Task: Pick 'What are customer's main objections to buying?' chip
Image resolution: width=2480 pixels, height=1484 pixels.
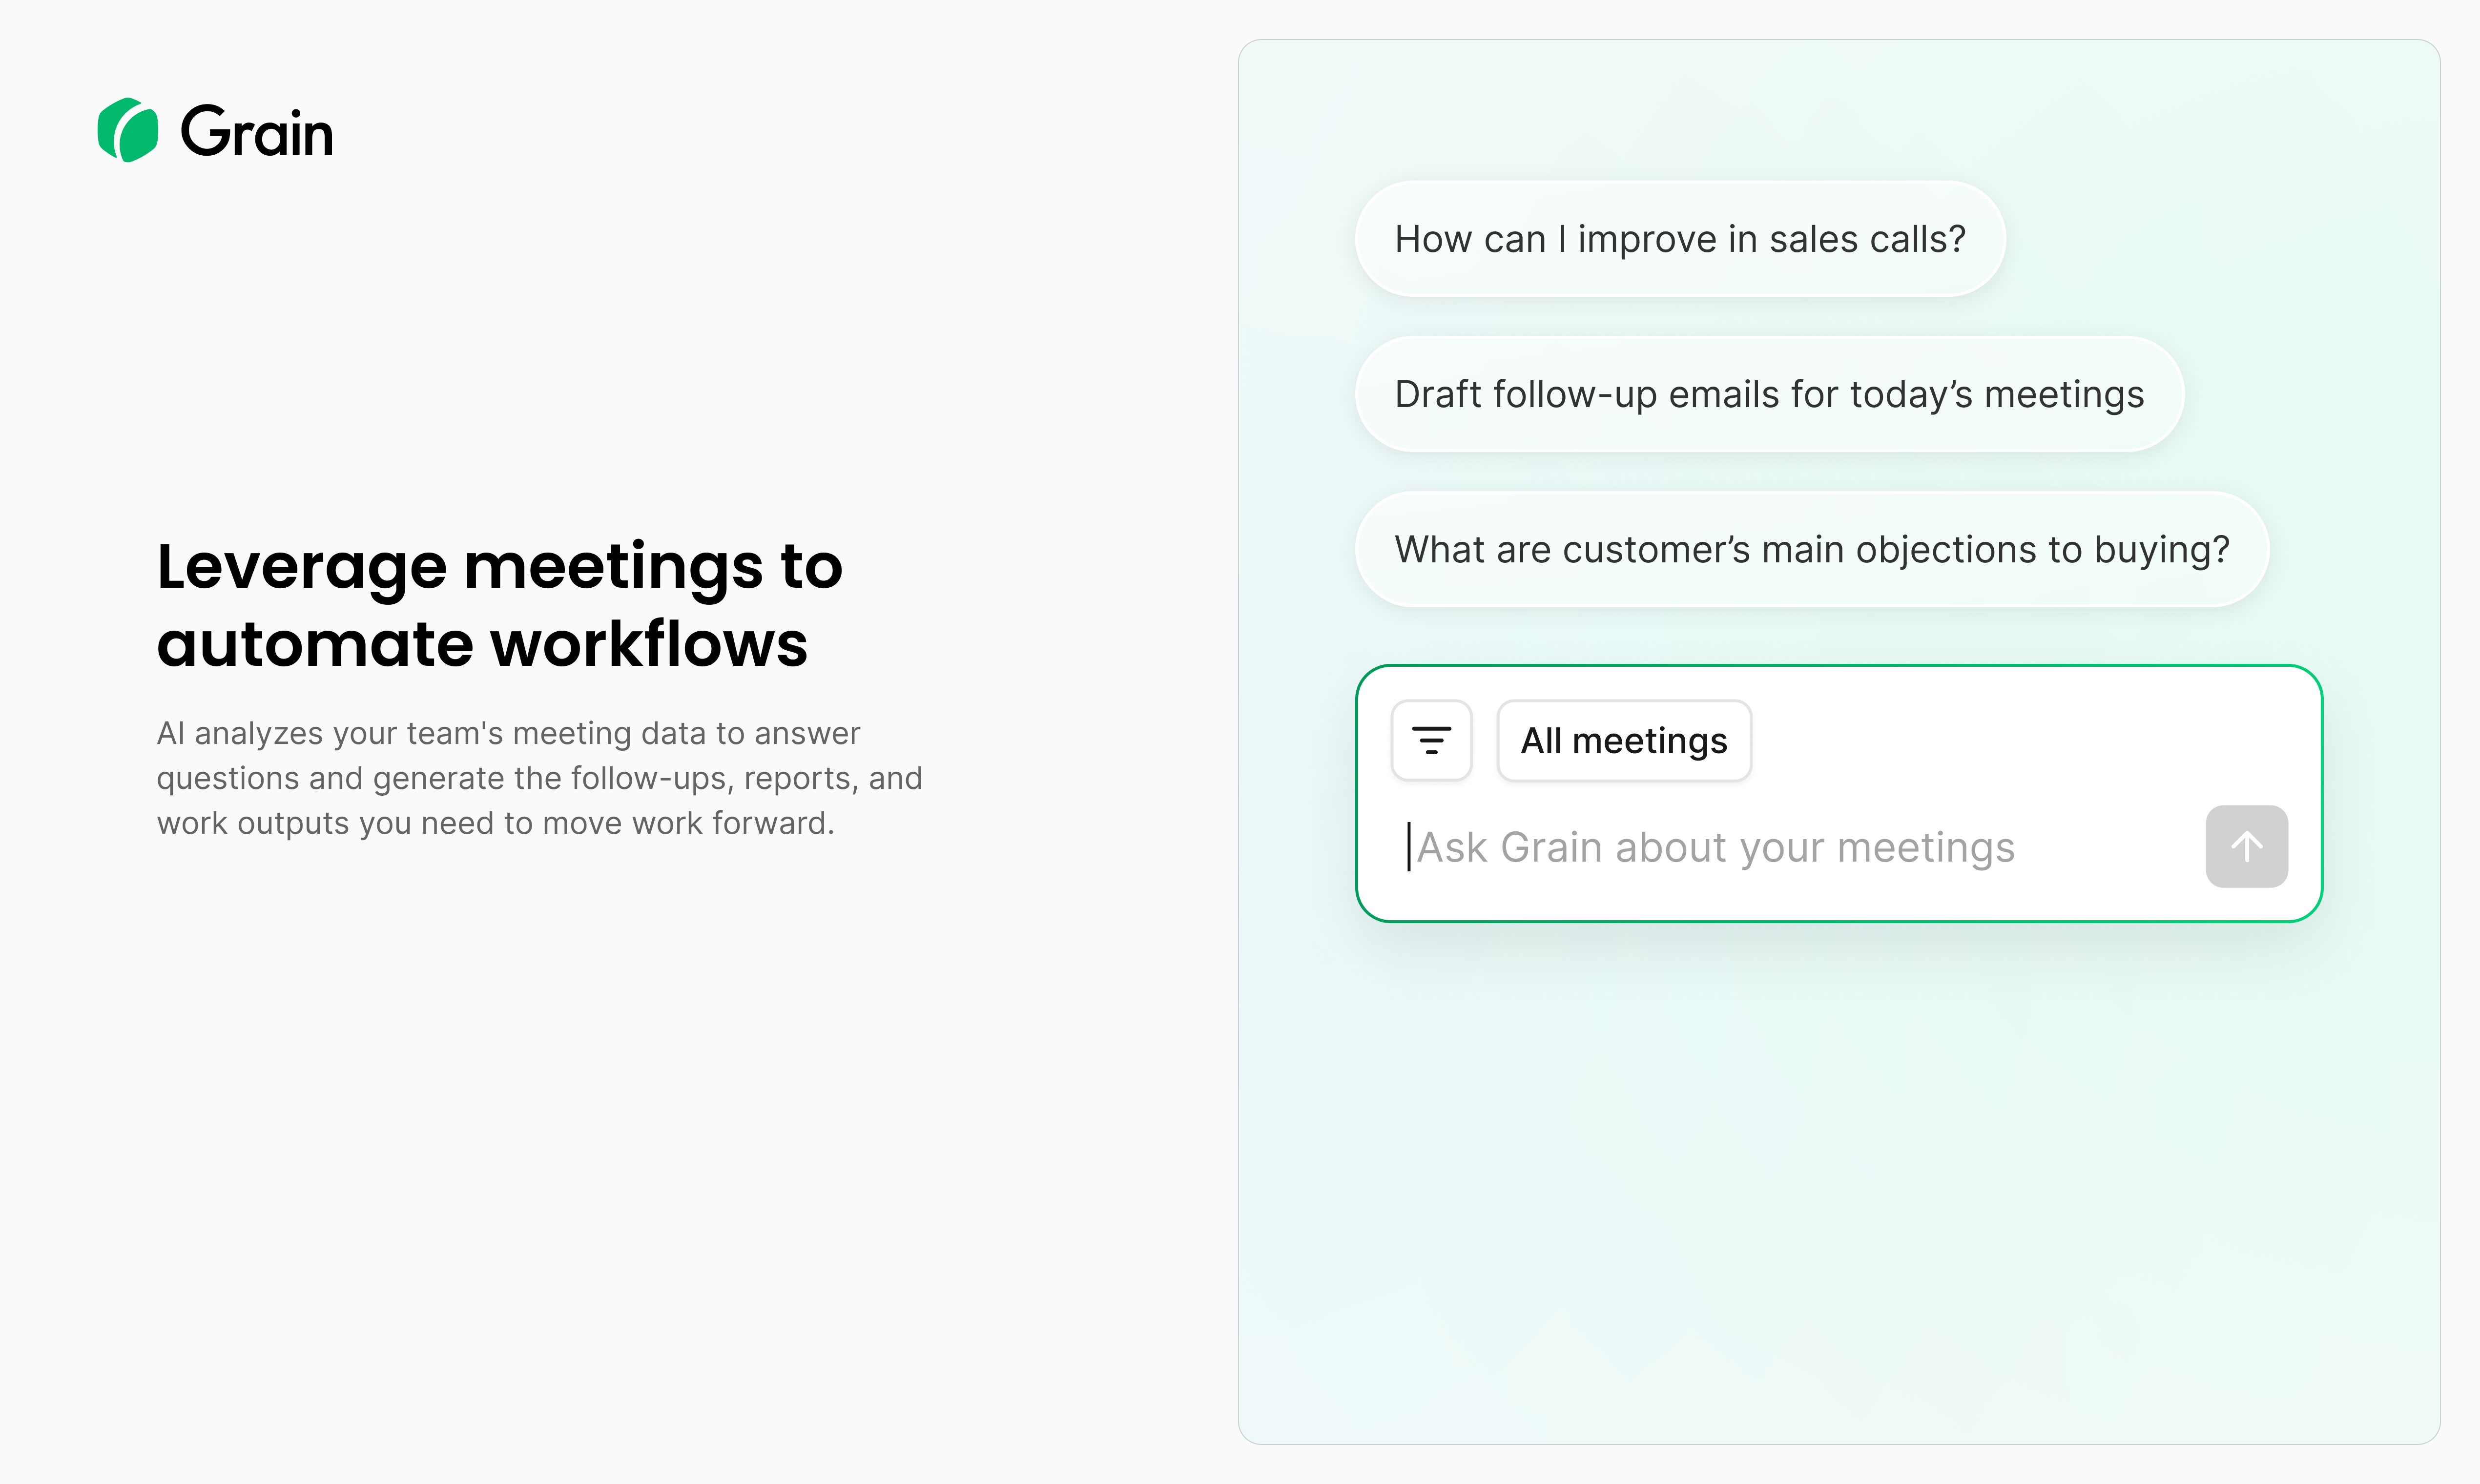Action: tap(1811, 549)
